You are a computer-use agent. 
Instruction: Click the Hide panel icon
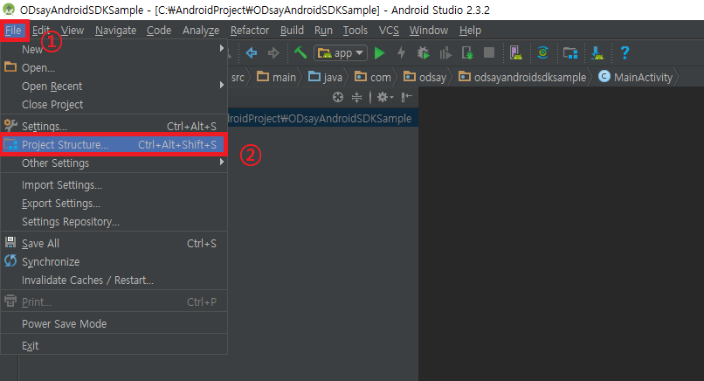pos(407,97)
